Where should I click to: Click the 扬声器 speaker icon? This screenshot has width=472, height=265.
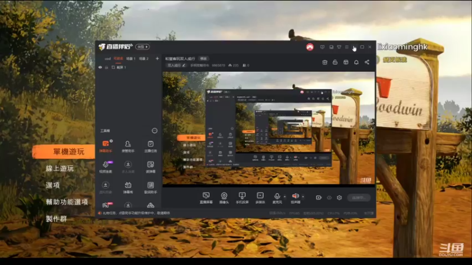point(296,196)
